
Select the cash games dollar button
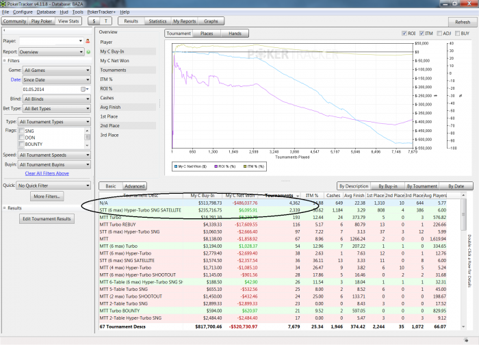(95, 22)
